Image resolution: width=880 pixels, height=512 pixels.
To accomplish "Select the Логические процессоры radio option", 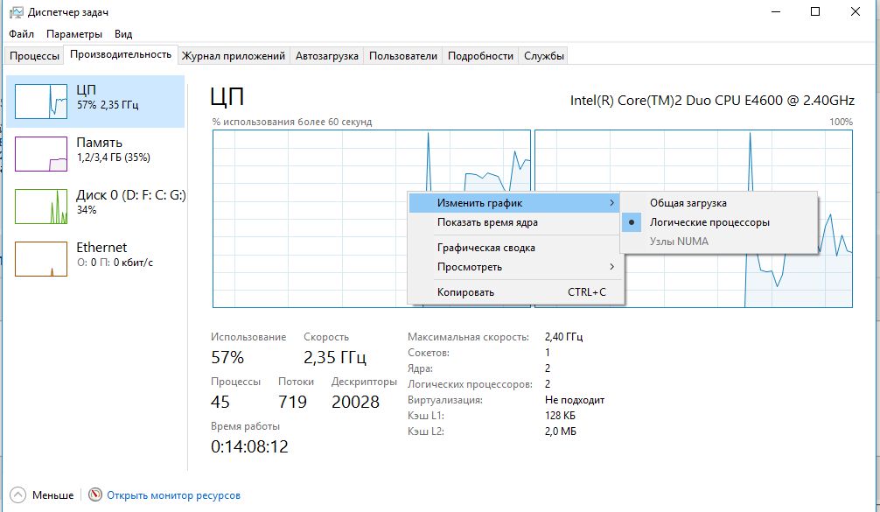I will (709, 222).
